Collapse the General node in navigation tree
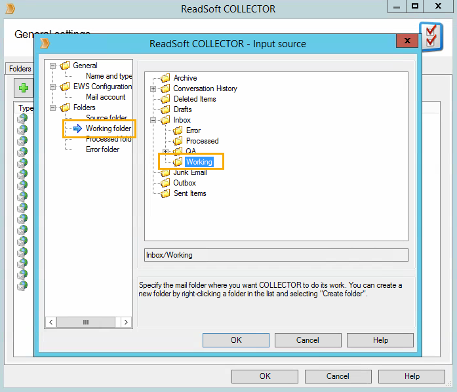This screenshot has width=457, height=392. pyautogui.click(x=52, y=66)
